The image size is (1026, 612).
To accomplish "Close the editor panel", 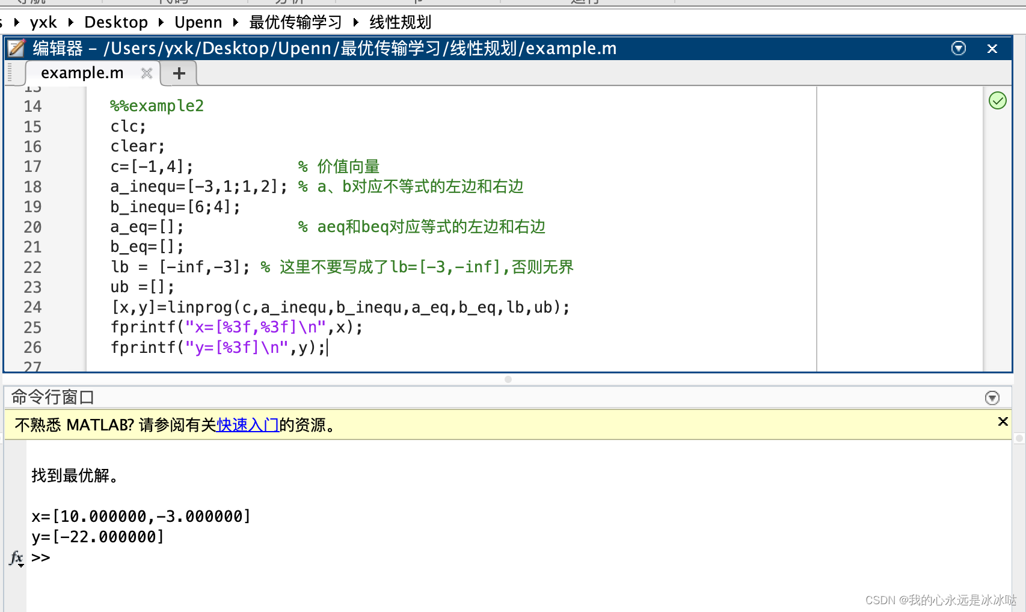I will (x=992, y=48).
